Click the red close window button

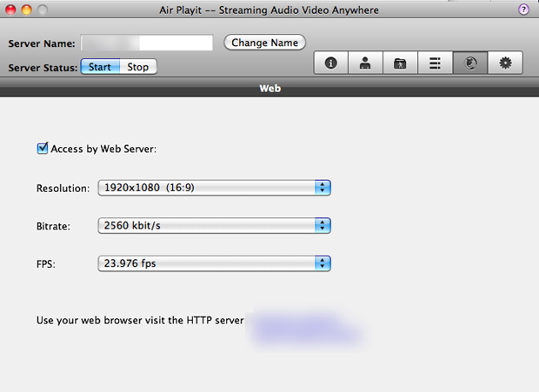10,10
